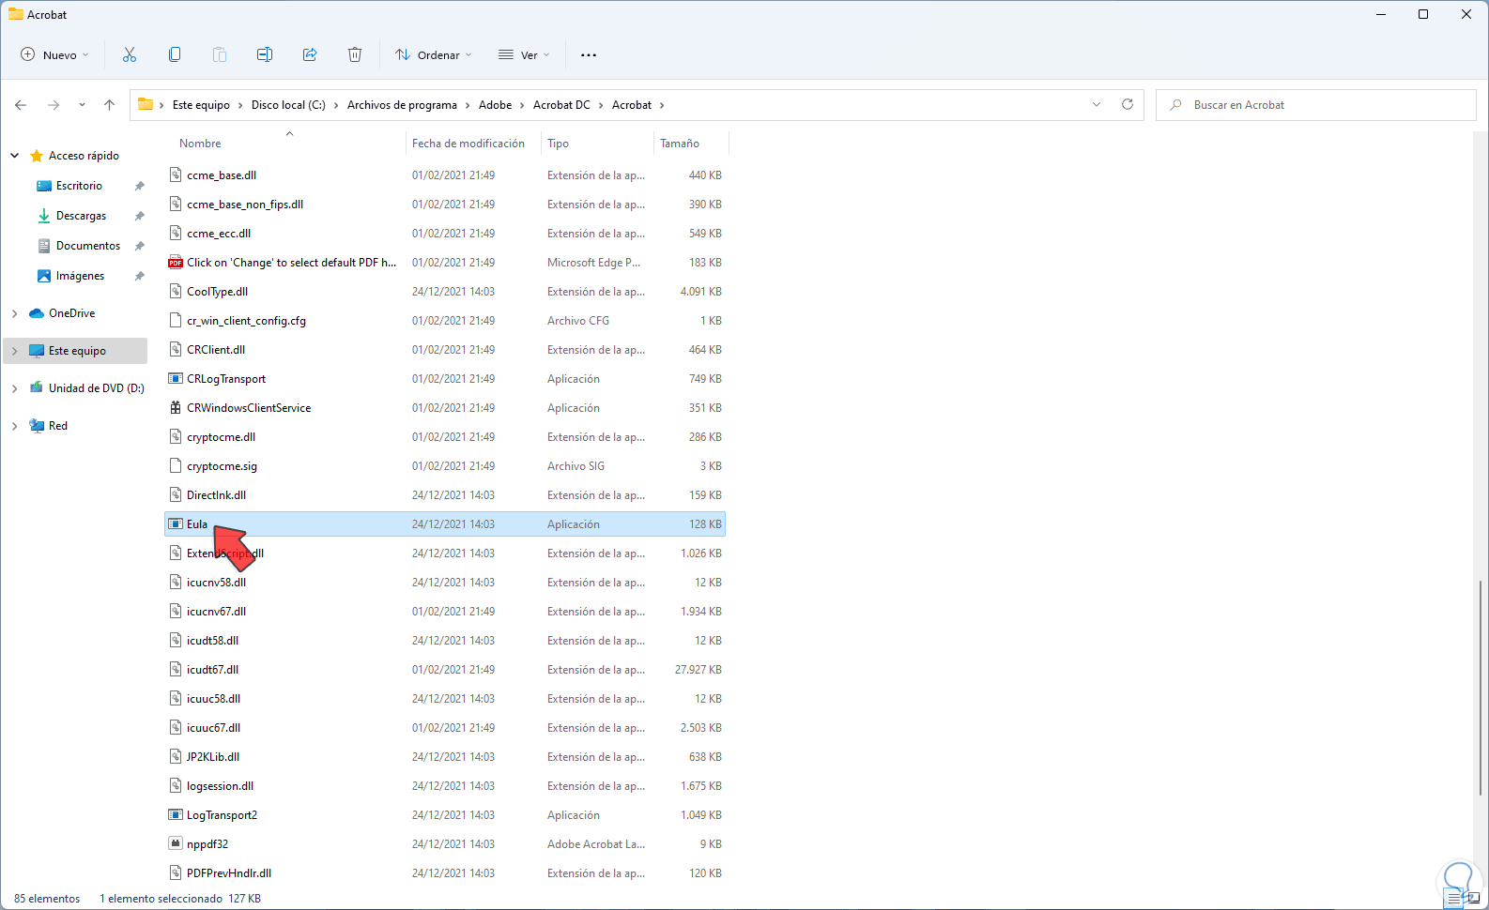Select Imágenes in the navigation pane
Screen dimensions: 1489x910
pos(80,276)
